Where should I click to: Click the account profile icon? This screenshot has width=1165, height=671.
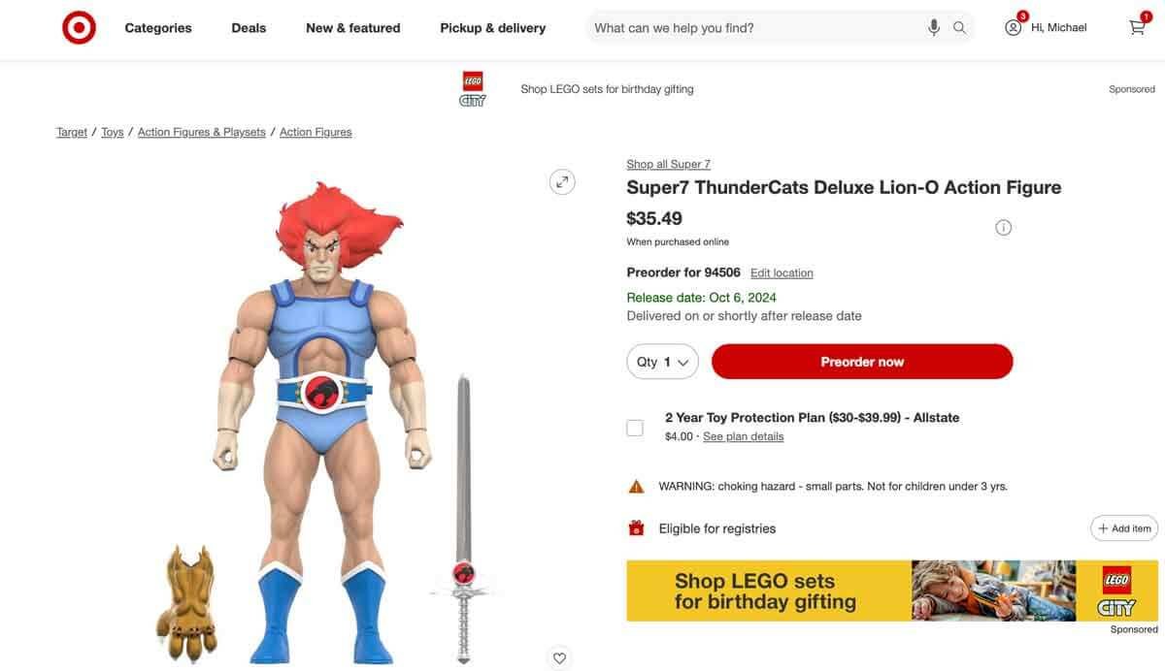pyautogui.click(x=1014, y=27)
